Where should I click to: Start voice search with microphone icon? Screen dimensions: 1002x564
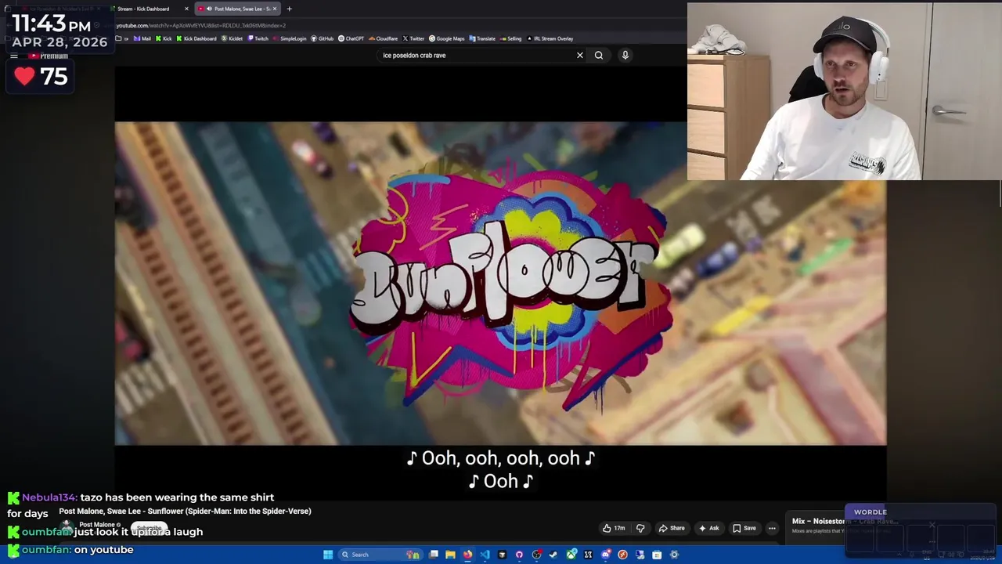click(x=625, y=55)
